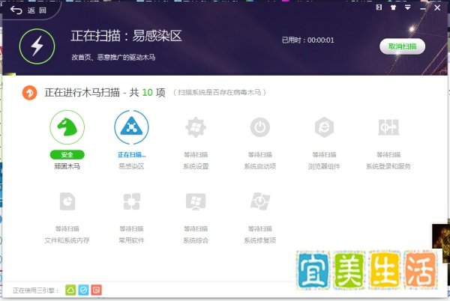
Task: Click the 系统修复项 label
Action: [260, 240]
